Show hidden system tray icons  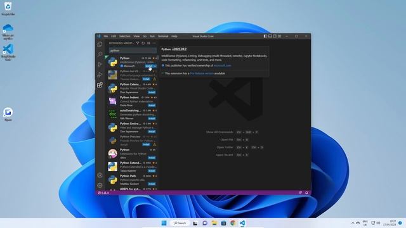pos(353,223)
